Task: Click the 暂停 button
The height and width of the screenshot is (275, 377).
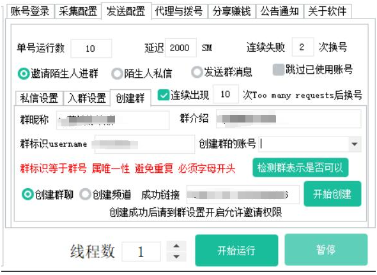Action: 326,249
